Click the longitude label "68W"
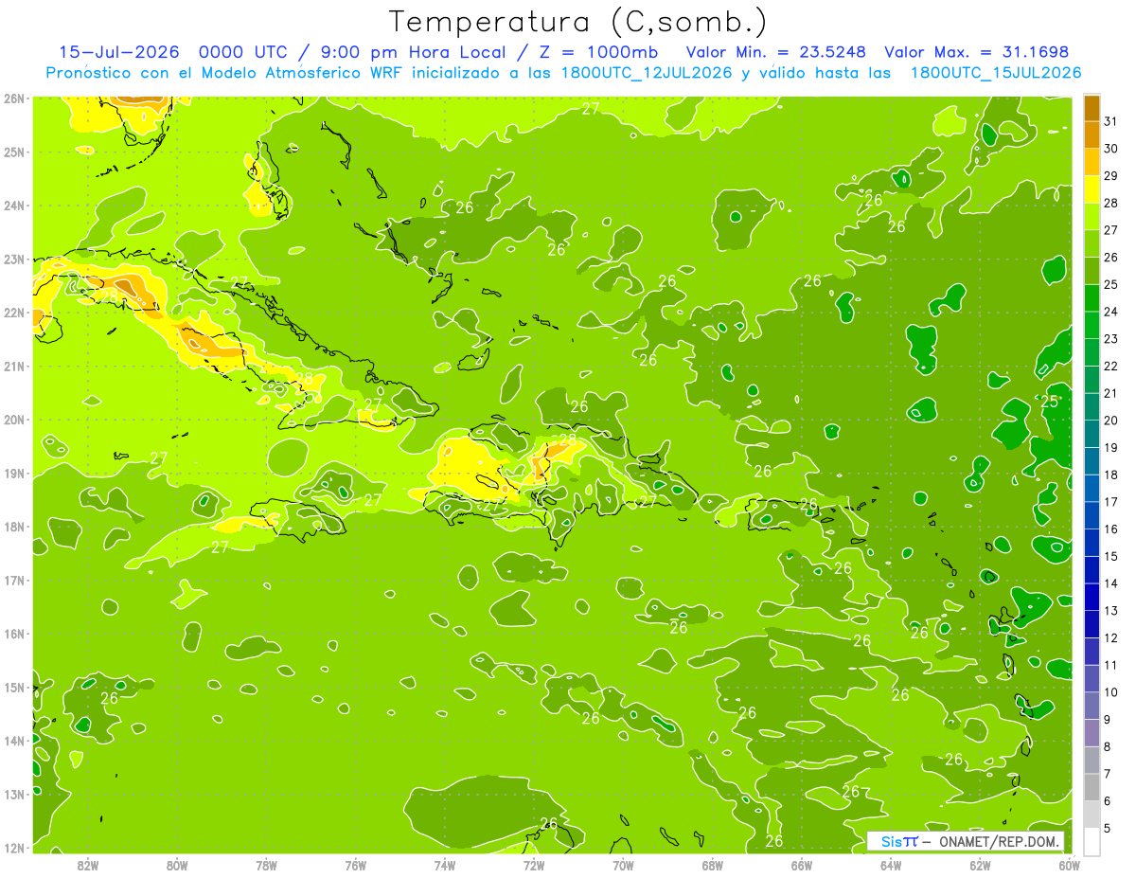Viewport: 1136px width, 878px height. pos(712,865)
